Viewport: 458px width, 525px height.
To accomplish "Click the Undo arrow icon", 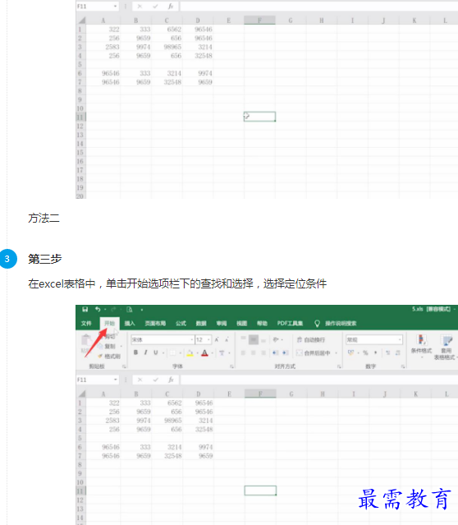I will 98,310.
